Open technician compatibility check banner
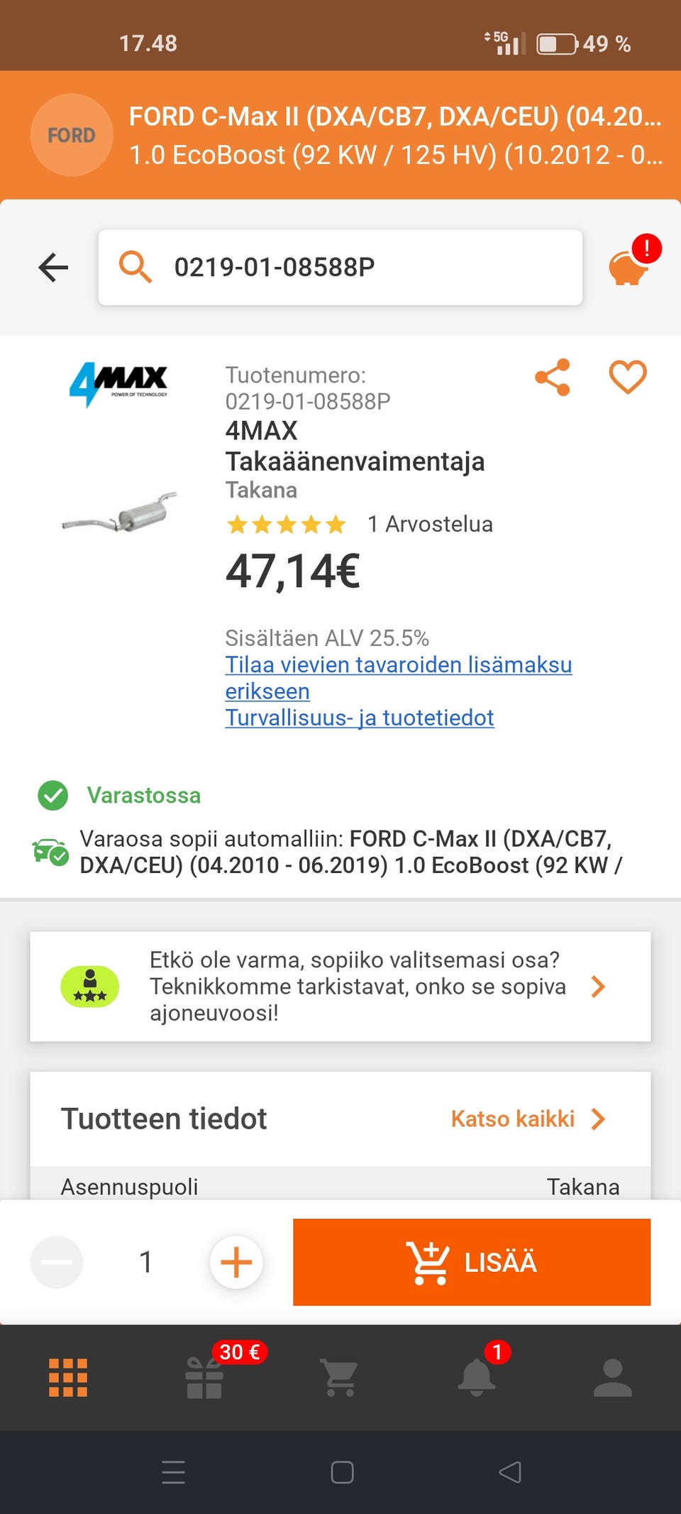681x1514 pixels. coord(340,987)
